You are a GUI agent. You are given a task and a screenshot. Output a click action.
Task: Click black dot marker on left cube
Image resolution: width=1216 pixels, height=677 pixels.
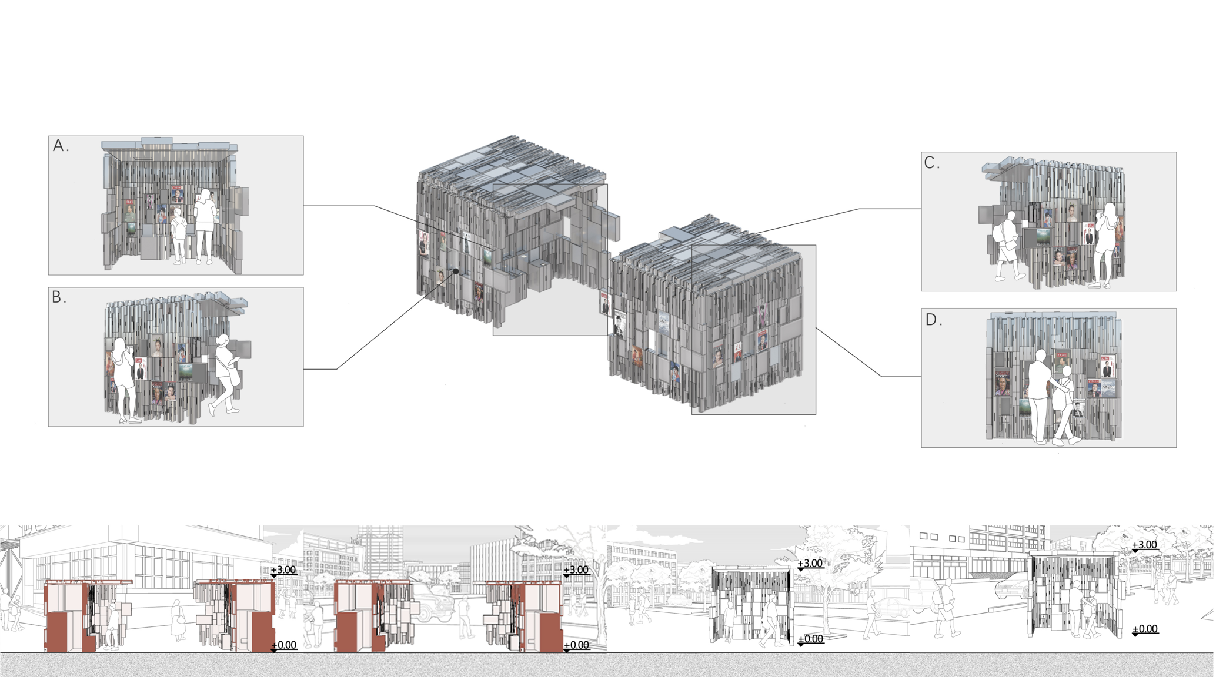[456, 271]
